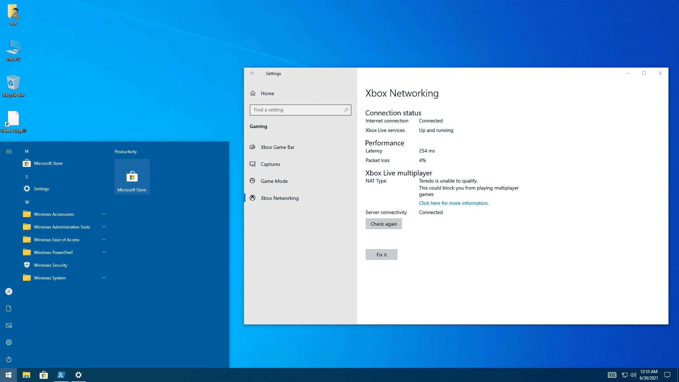The width and height of the screenshot is (679, 382).
Task: Open touch keyboard tray icon
Action: coord(612,375)
